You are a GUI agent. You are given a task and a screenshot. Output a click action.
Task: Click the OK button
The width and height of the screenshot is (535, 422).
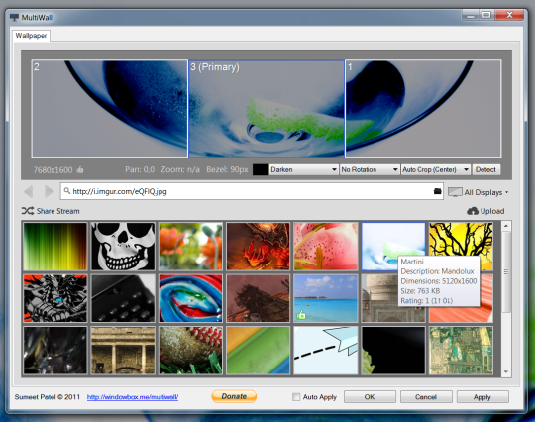370,397
